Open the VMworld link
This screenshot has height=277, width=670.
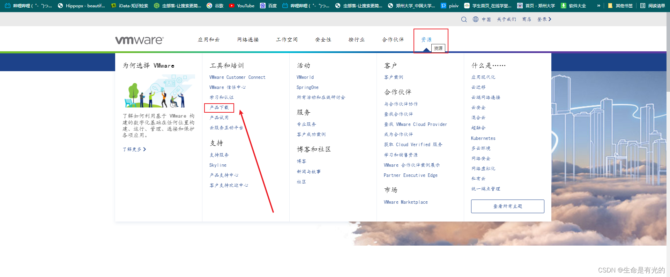tap(305, 77)
